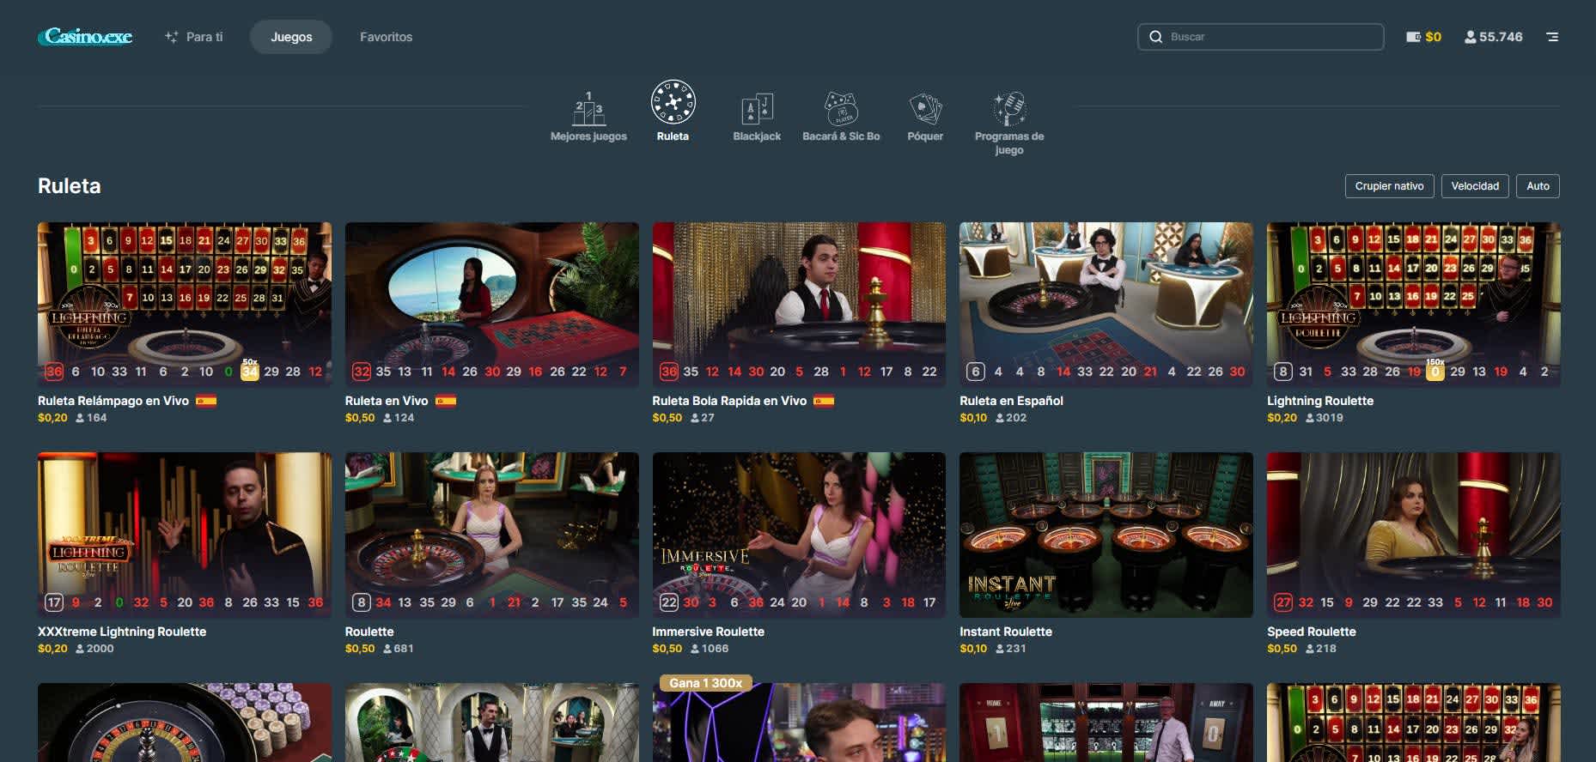Click the Instant Roulette title text

coord(1006,632)
